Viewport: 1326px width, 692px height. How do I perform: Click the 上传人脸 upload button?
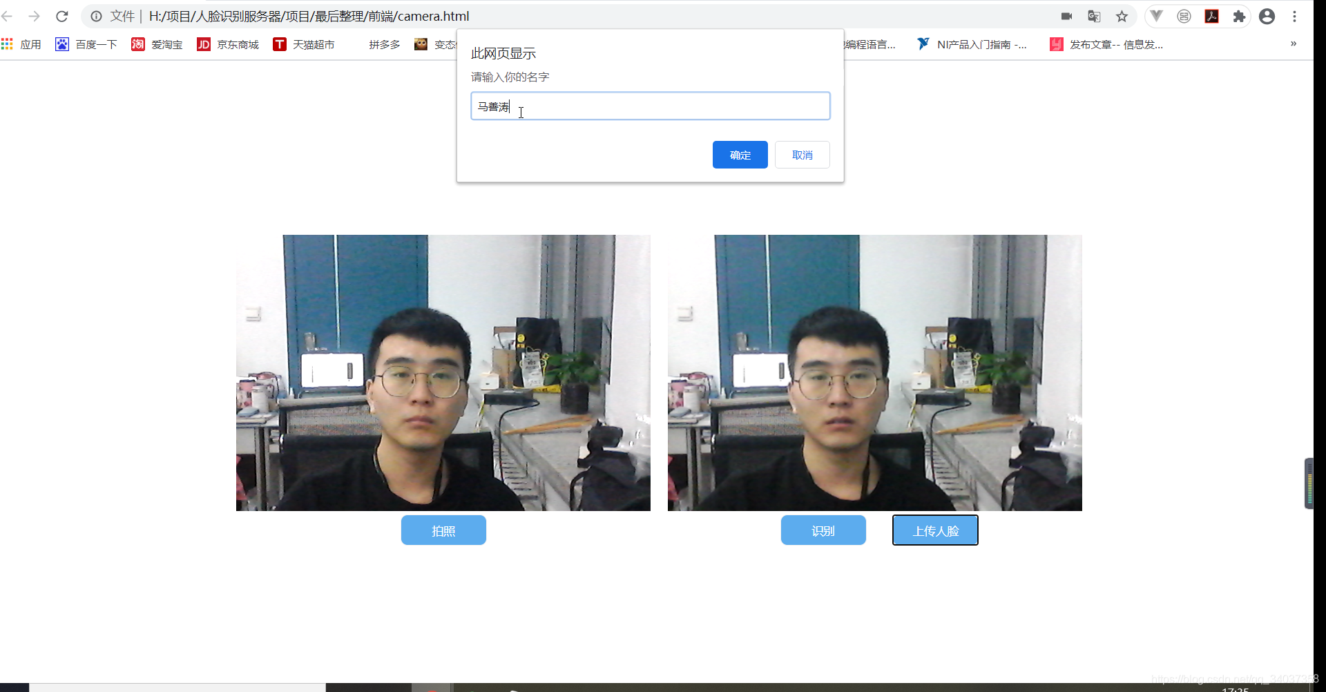tap(935, 530)
